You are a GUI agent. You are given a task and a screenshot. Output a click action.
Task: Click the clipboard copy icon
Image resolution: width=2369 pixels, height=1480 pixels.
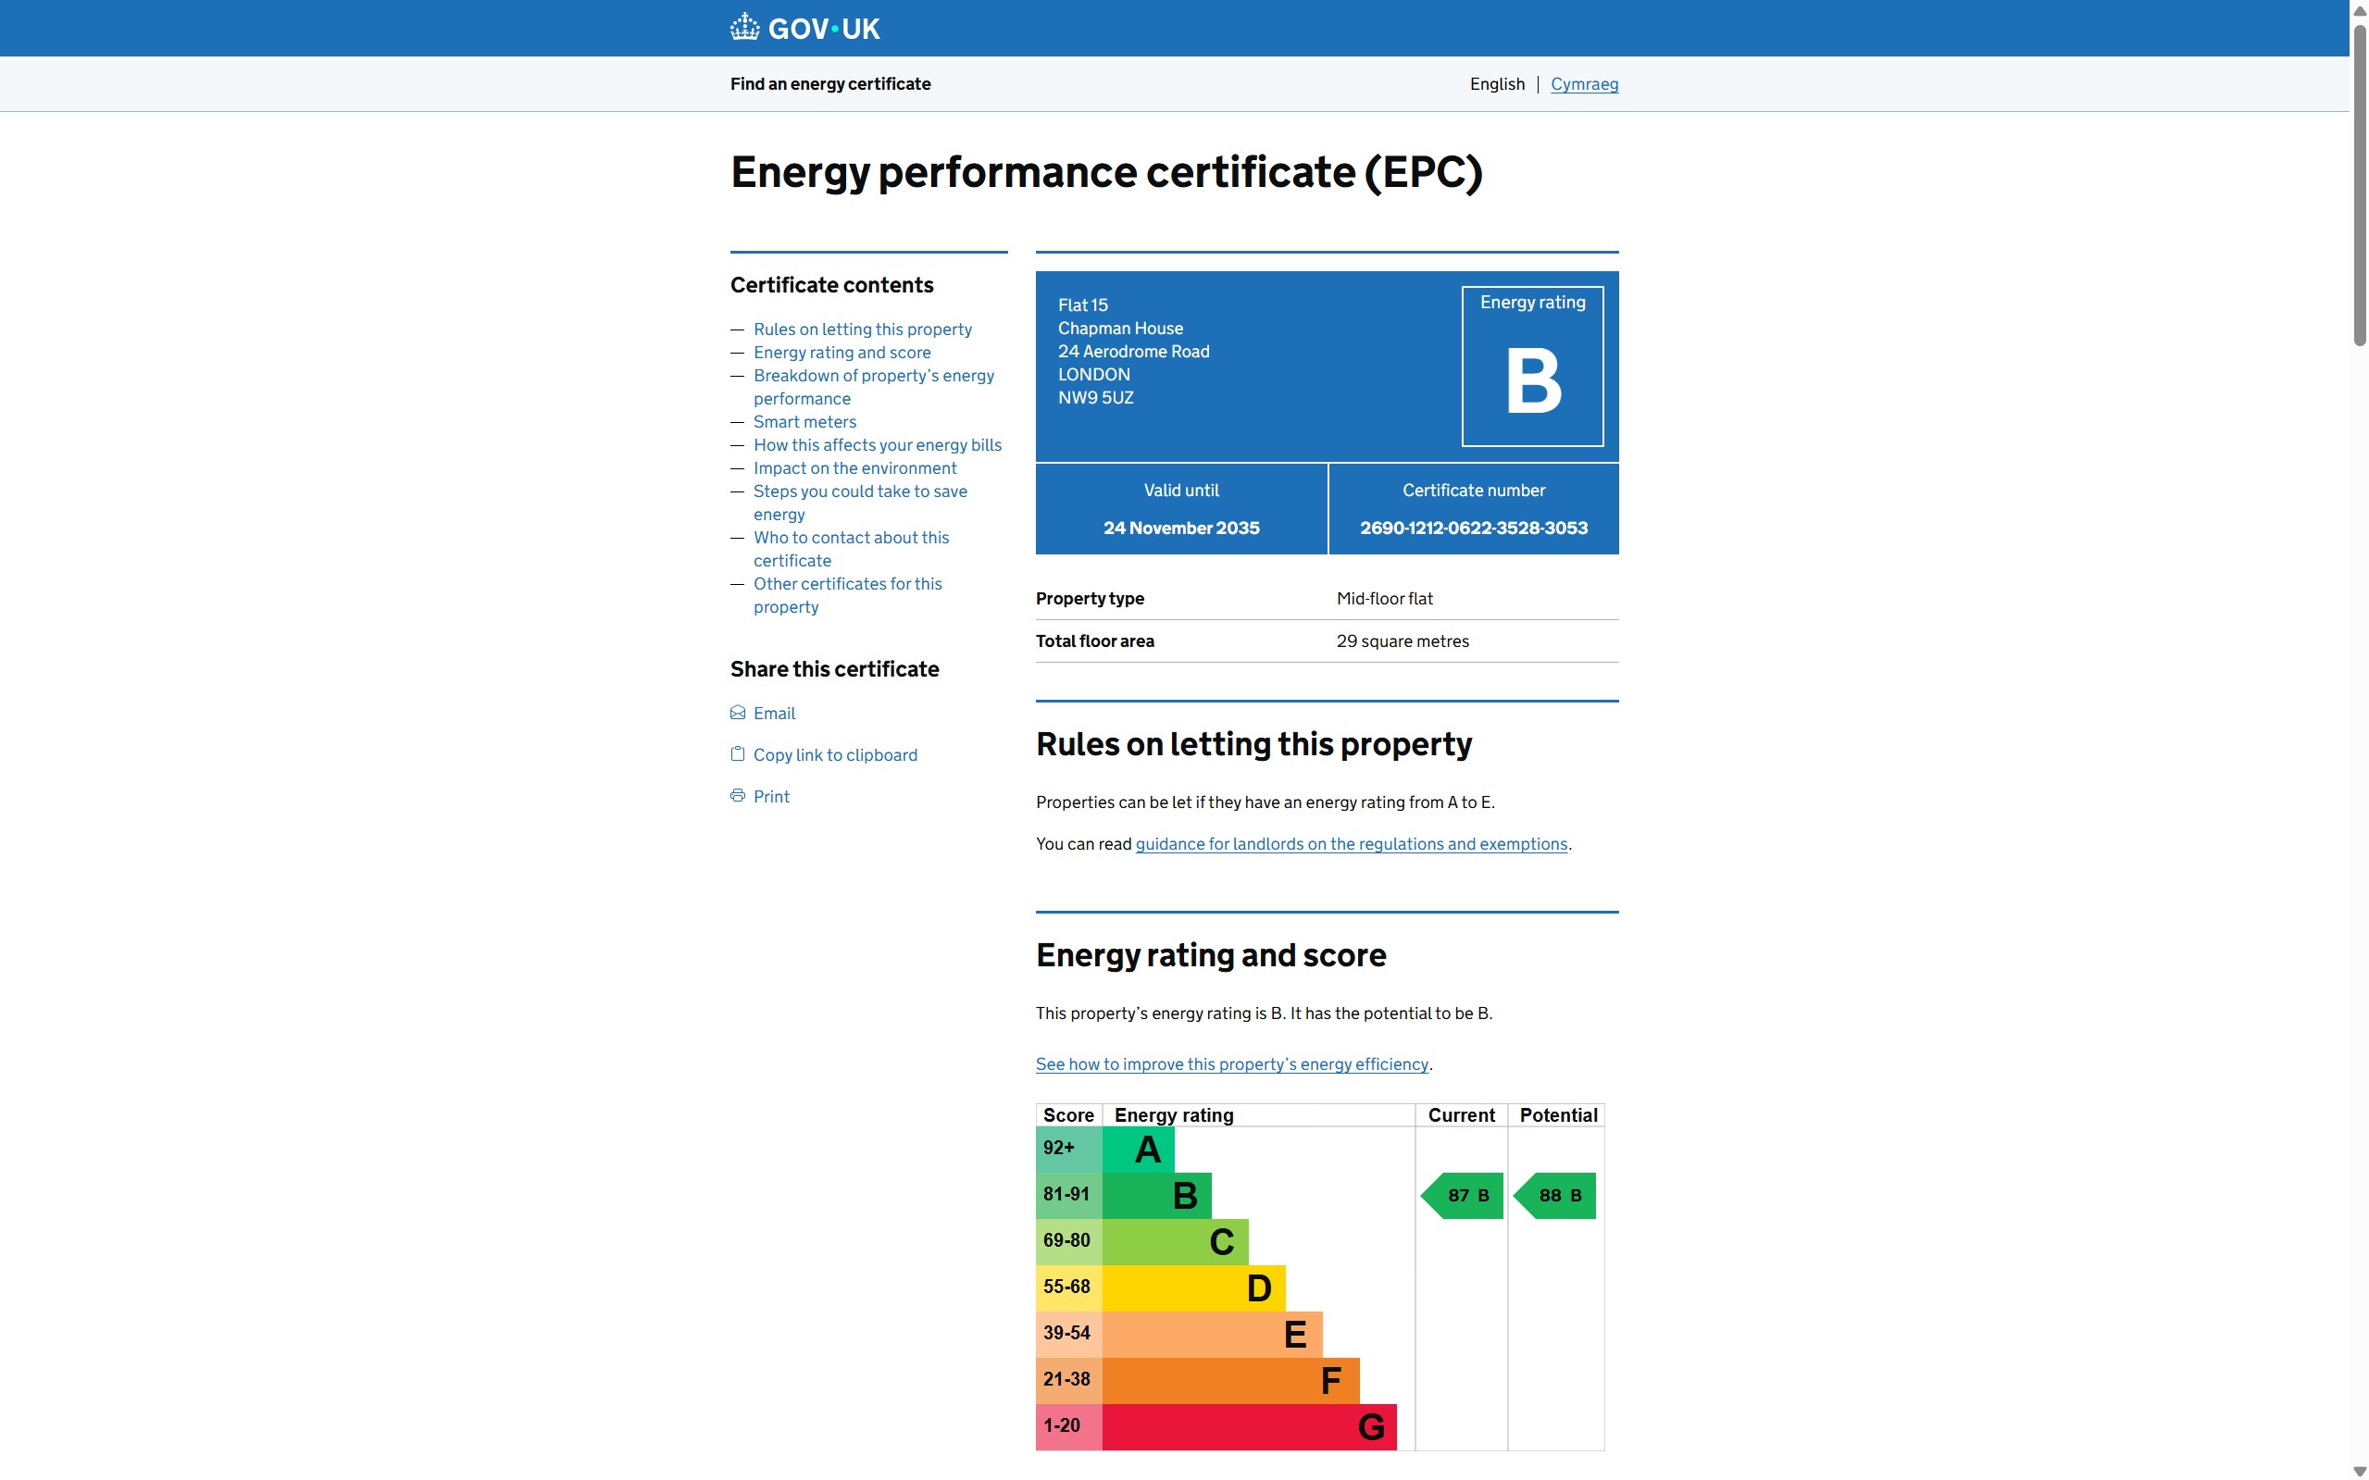point(738,753)
